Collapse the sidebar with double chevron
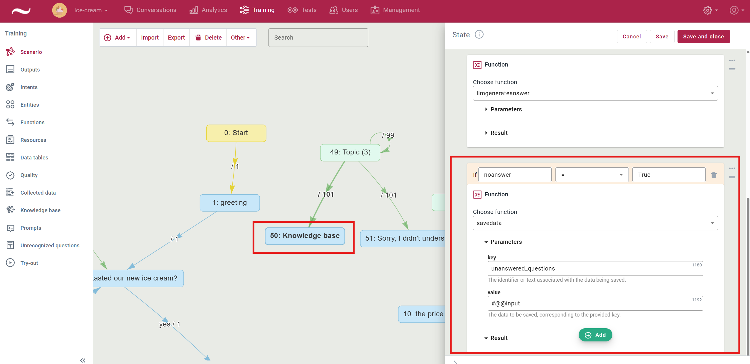Viewport: 750px width, 364px height. [x=83, y=360]
